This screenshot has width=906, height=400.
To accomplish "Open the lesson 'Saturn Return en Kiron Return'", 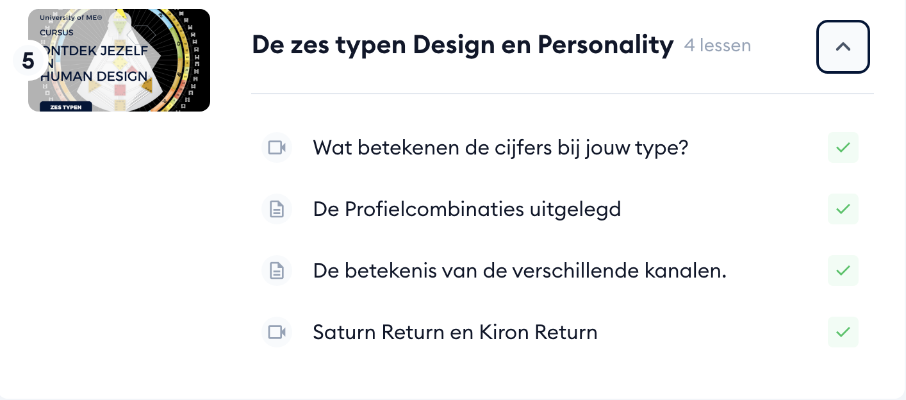I will (455, 332).
